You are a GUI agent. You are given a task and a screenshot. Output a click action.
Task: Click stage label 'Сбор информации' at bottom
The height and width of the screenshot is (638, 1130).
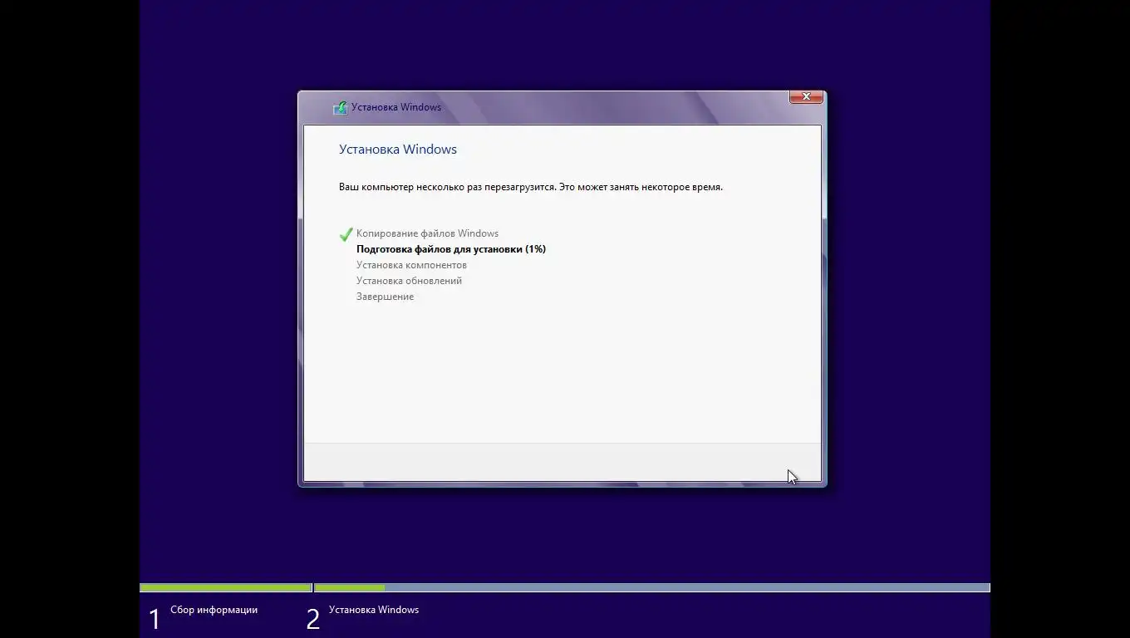click(x=214, y=610)
